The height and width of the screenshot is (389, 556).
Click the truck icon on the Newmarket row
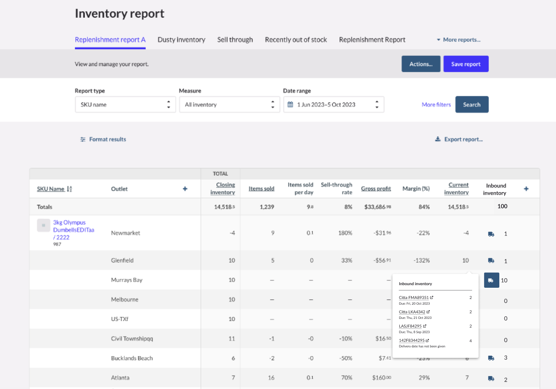coord(491,234)
